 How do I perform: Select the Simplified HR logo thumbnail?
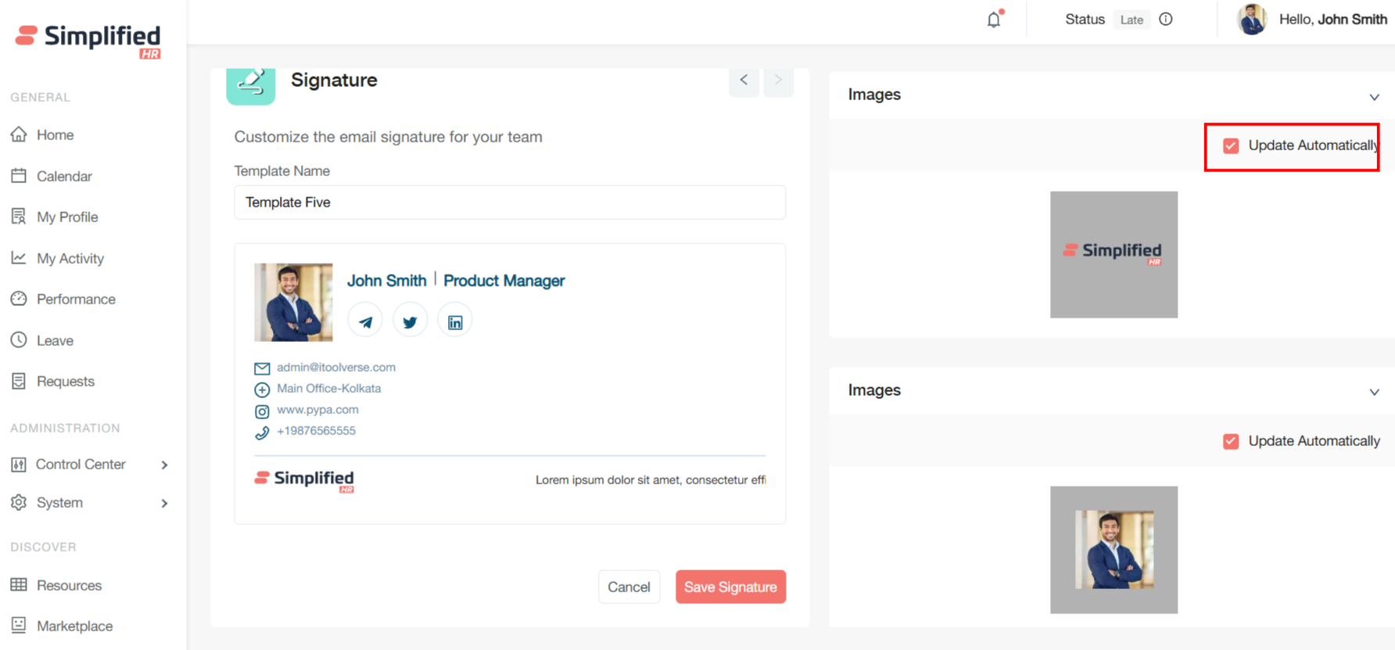click(x=1113, y=254)
